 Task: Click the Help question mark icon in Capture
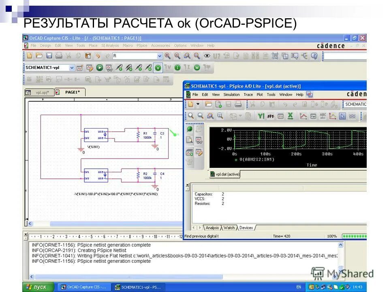(314, 56)
